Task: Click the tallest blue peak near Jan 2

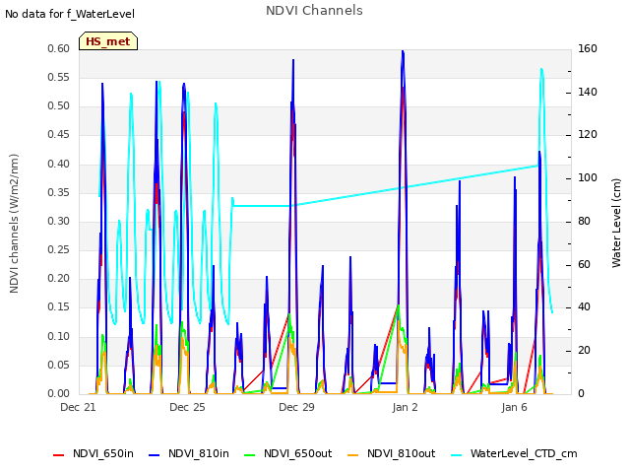Action: pyautogui.click(x=403, y=52)
